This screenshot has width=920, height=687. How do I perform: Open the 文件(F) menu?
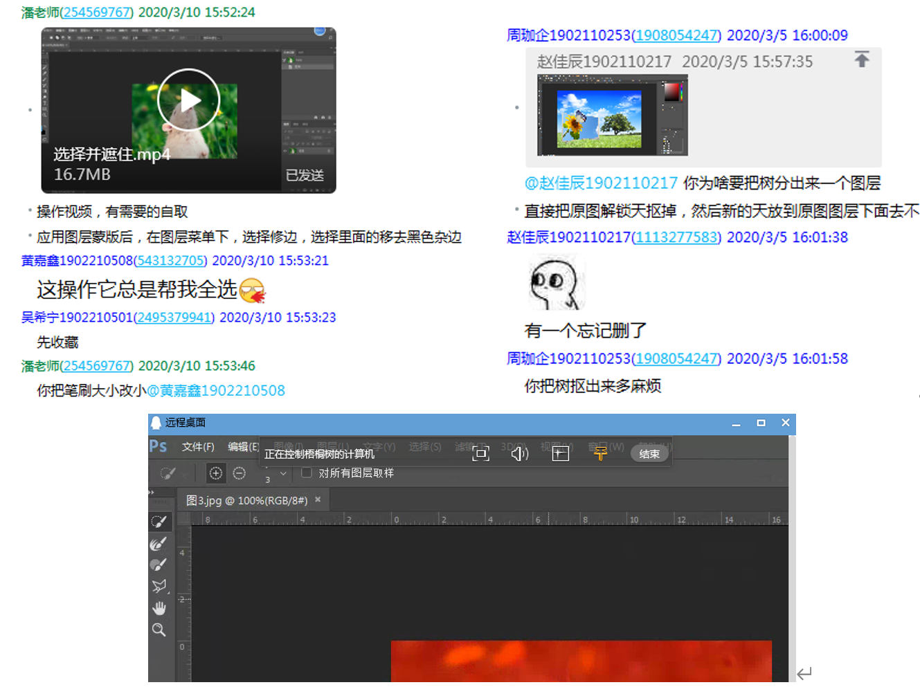(198, 447)
